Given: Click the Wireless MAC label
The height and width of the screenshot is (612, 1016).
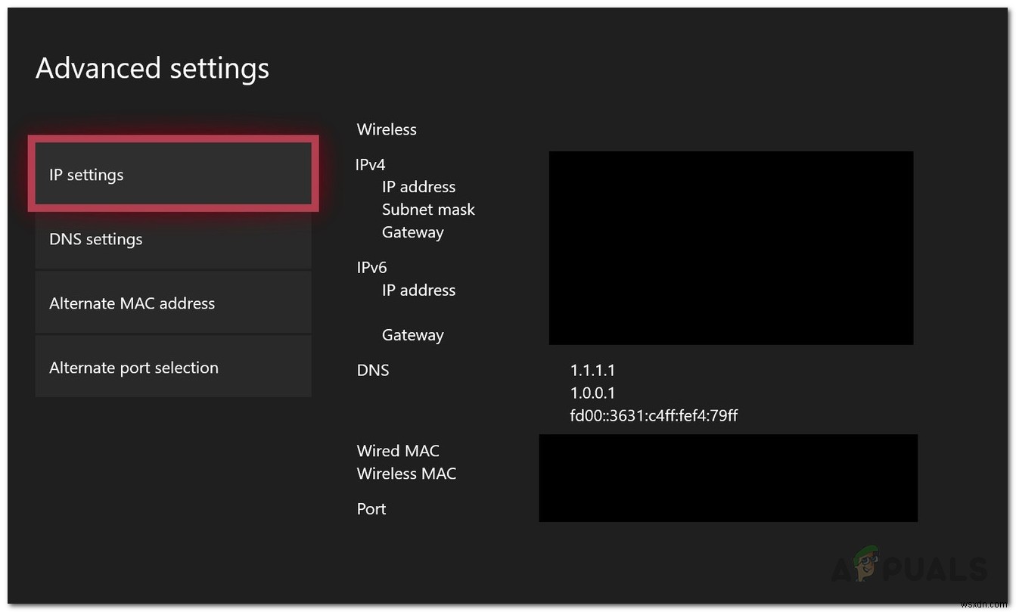Looking at the screenshot, I should [406, 474].
